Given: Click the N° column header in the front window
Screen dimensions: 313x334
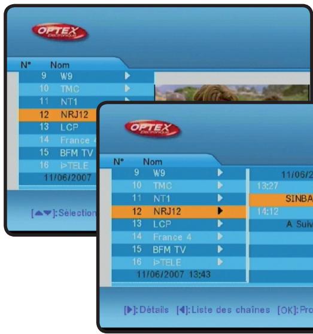Looking at the screenshot, I should 118,162.
